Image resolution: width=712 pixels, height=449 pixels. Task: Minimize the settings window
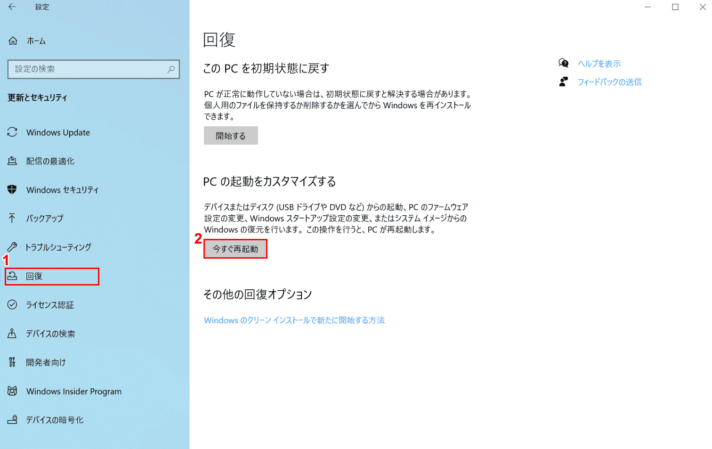coord(648,7)
